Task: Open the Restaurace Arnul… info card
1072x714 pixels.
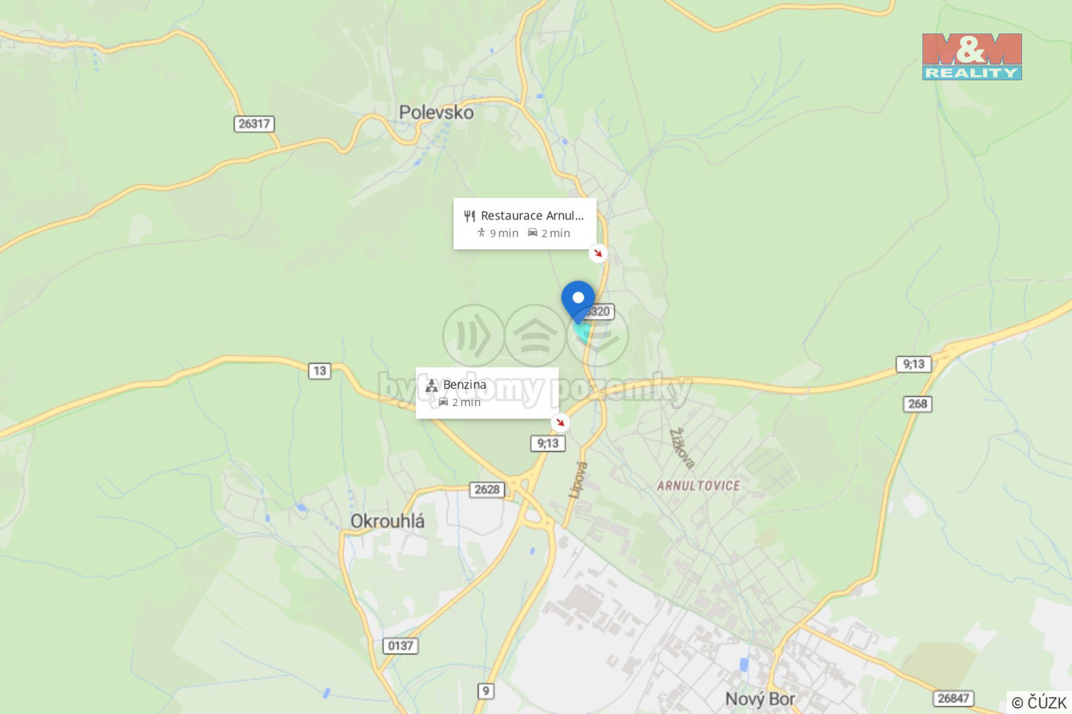Action: pos(525,224)
